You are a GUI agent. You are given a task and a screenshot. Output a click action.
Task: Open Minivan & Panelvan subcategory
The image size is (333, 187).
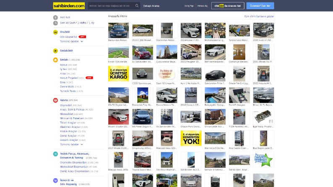click(72, 118)
